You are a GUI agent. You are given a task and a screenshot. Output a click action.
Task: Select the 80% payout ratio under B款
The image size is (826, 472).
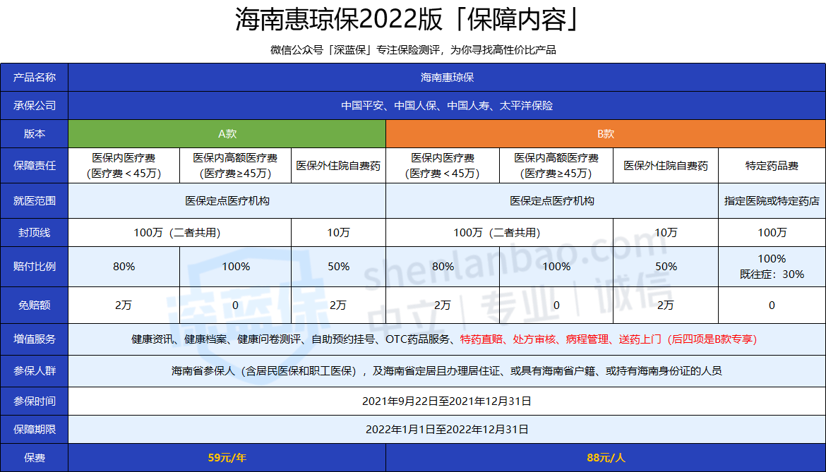point(443,266)
